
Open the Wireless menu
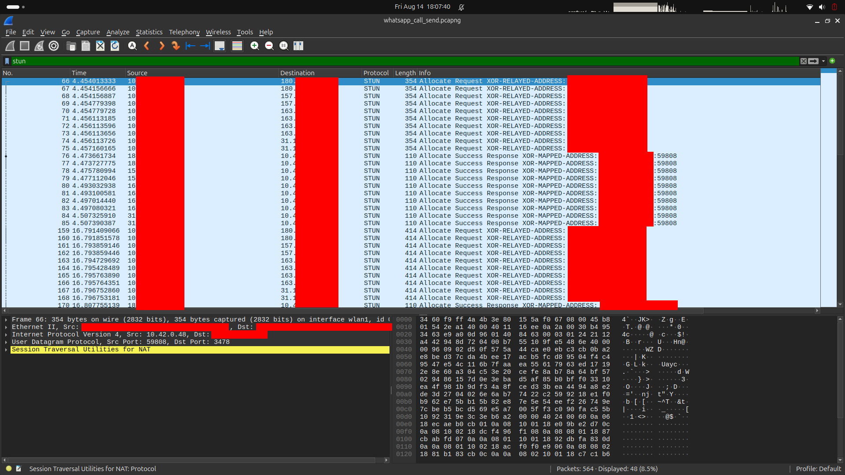[x=218, y=32]
